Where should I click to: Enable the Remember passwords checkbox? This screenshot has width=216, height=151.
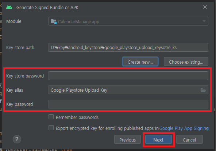coord(51,117)
